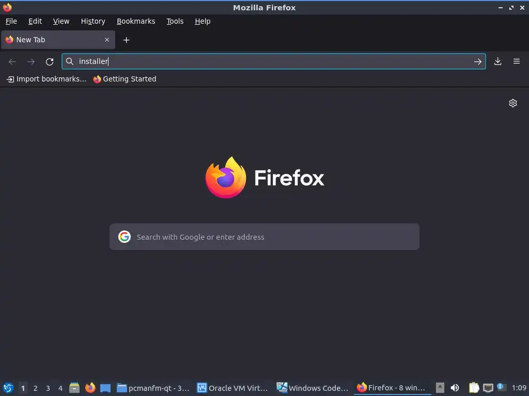This screenshot has width=529, height=396.
Task: Open the File menu
Action: coord(11,21)
